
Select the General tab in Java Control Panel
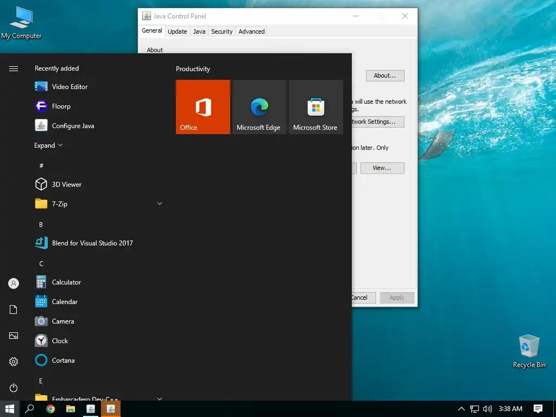coord(152,30)
